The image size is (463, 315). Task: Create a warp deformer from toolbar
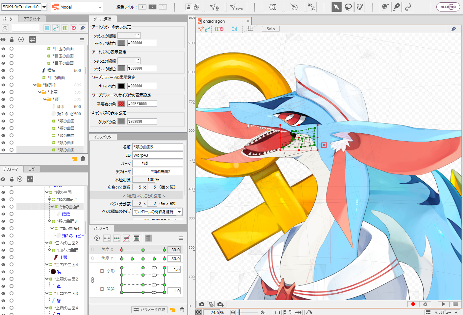[x=272, y=7]
